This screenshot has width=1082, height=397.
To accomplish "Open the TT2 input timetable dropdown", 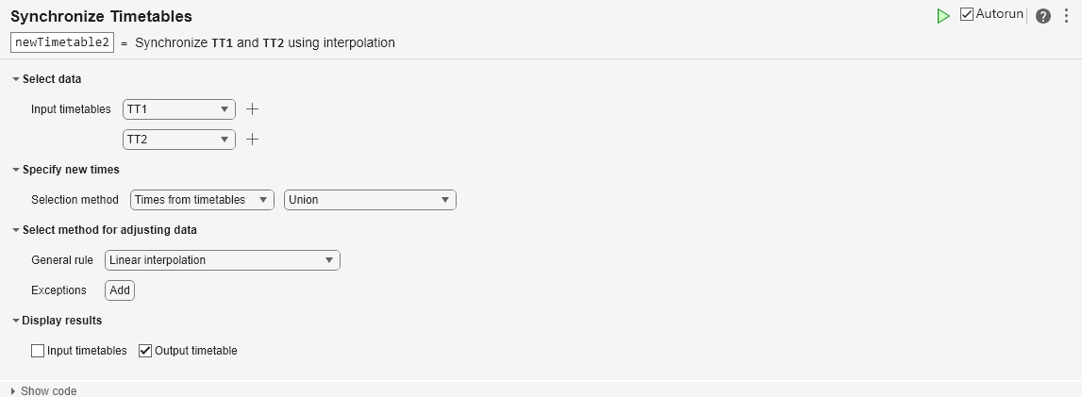I will click(x=179, y=140).
